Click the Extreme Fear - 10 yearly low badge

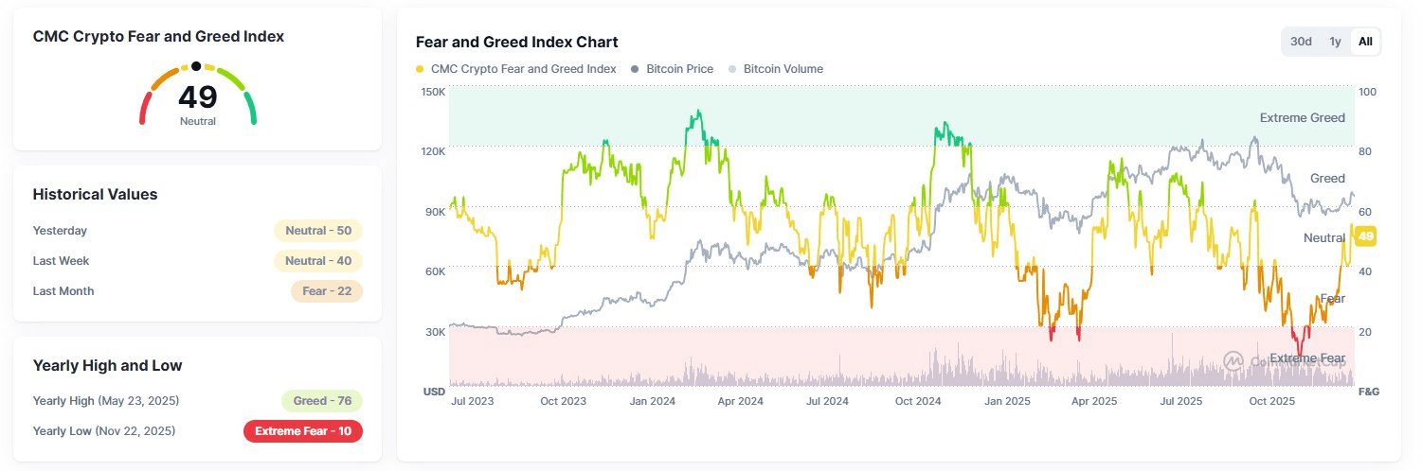pyautogui.click(x=303, y=431)
